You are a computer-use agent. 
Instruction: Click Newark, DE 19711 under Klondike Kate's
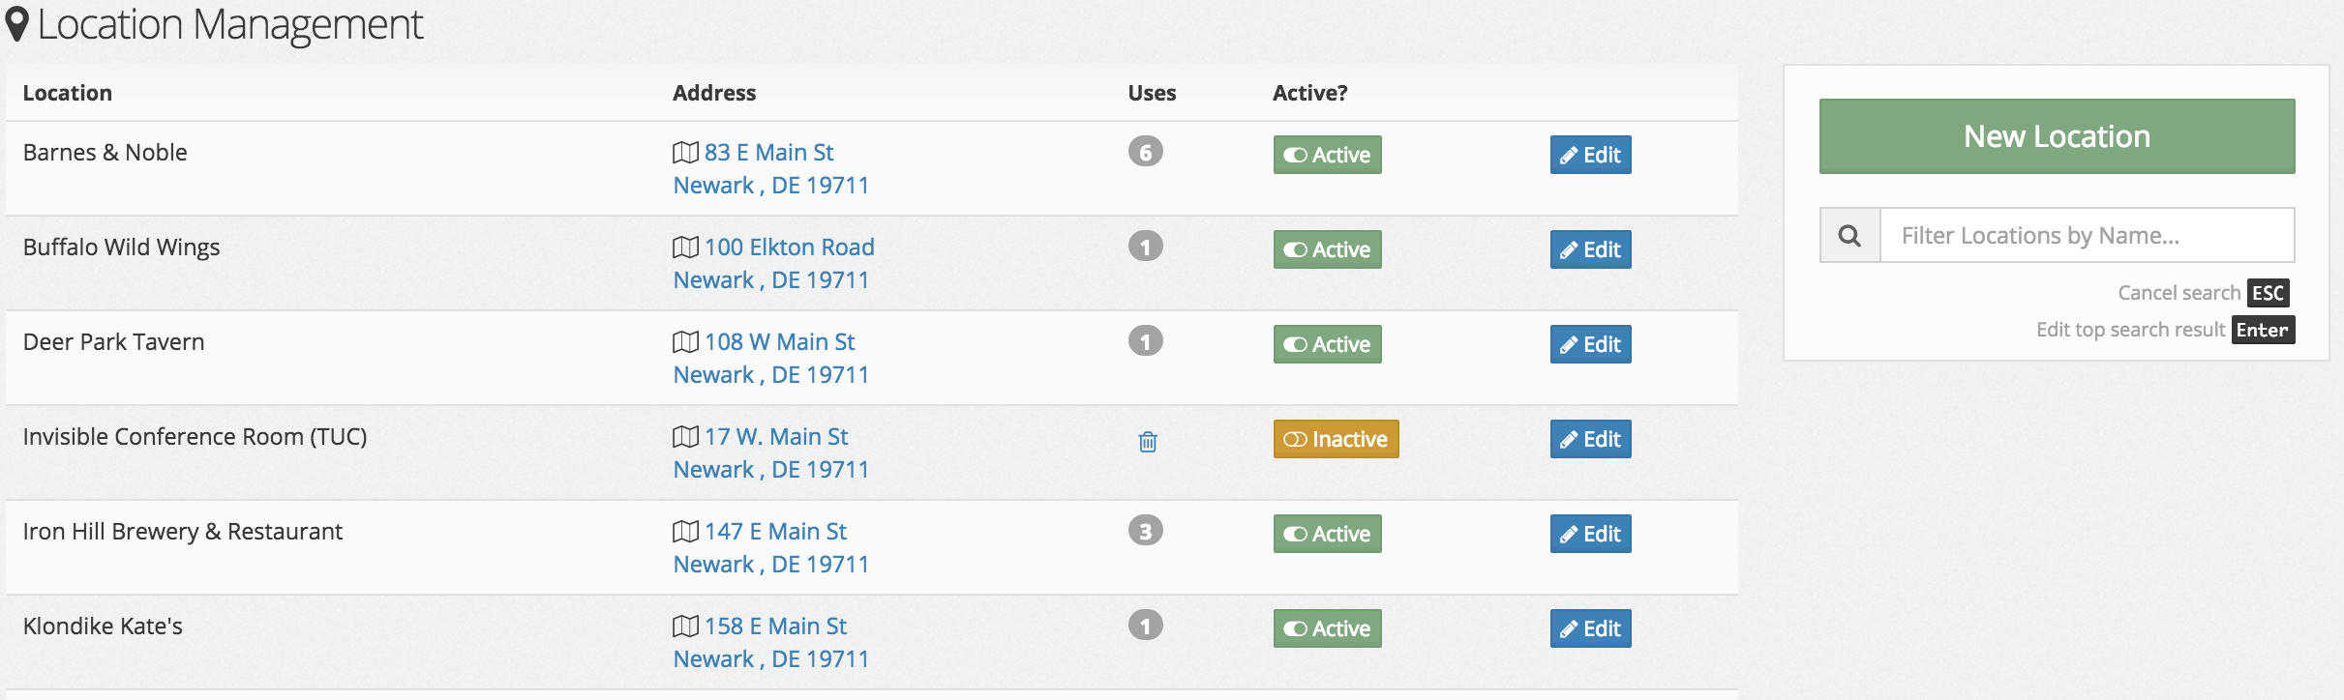[x=771, y=659]
